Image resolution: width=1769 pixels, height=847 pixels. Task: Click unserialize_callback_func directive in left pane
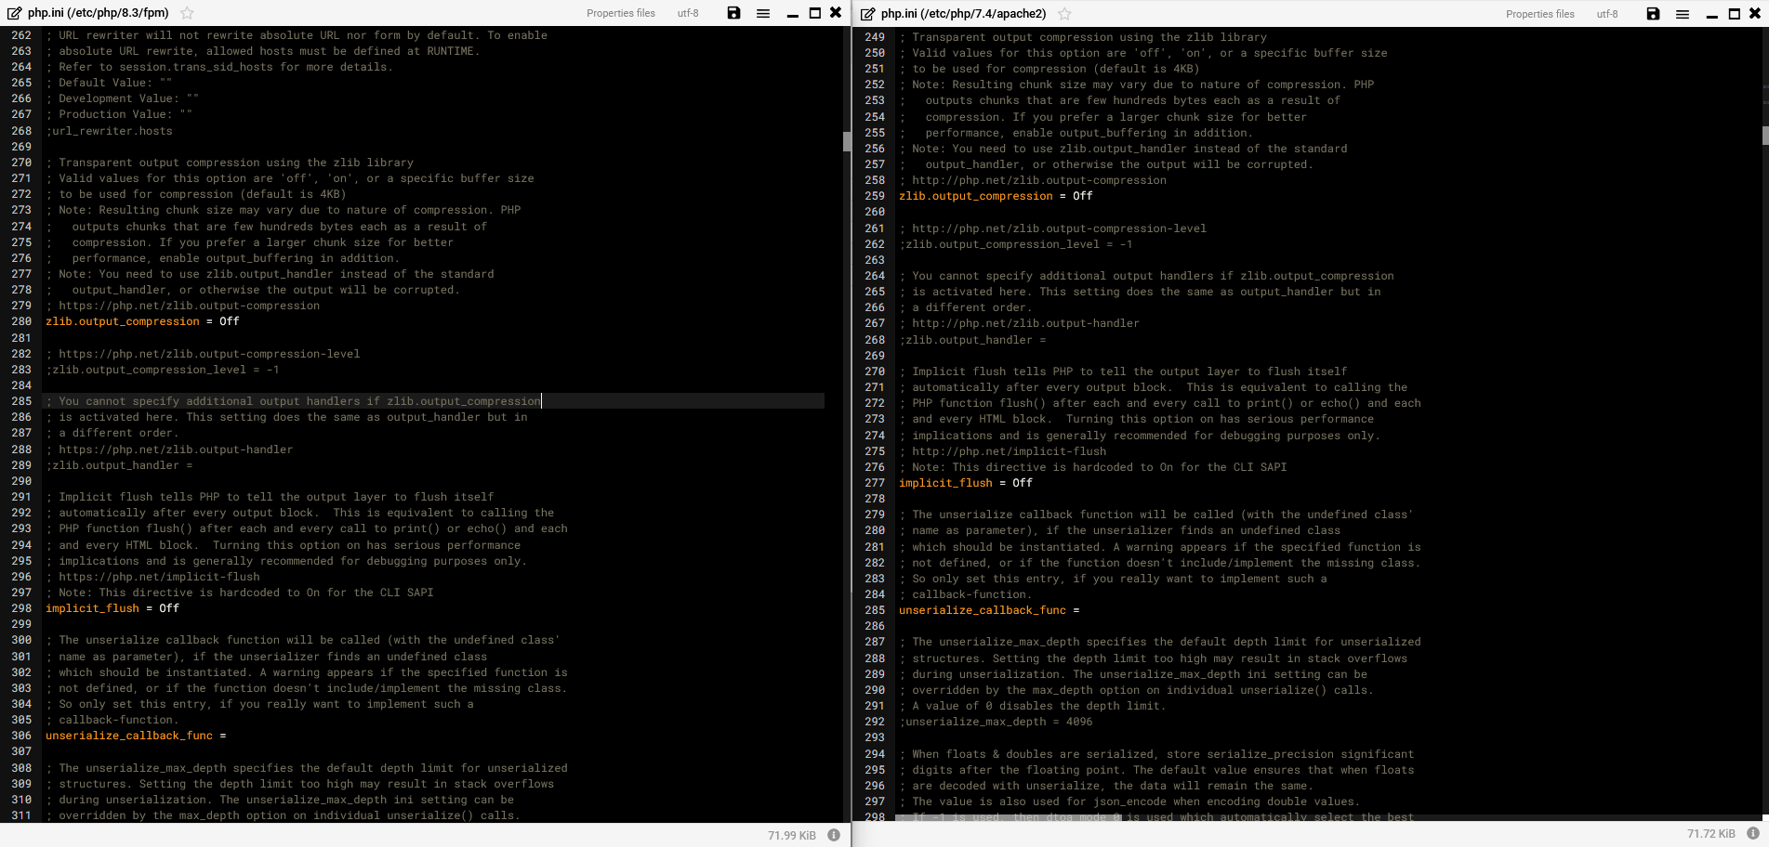tap(129, 736)
